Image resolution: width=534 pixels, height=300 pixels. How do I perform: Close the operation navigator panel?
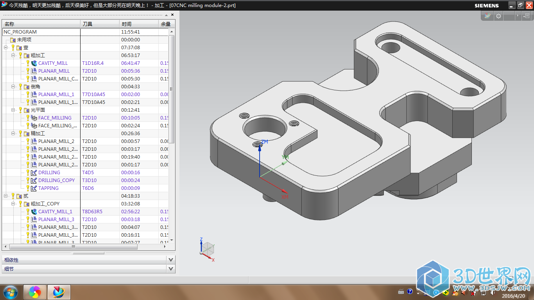(x=172, y=15)
